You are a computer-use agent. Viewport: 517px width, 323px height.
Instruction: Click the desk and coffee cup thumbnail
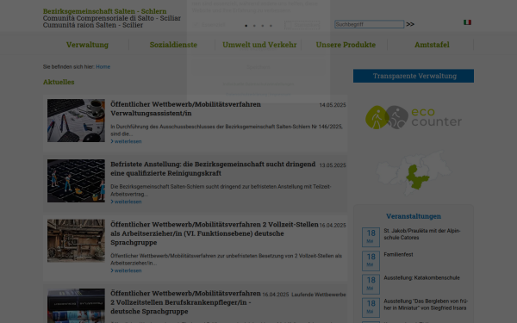76,121
